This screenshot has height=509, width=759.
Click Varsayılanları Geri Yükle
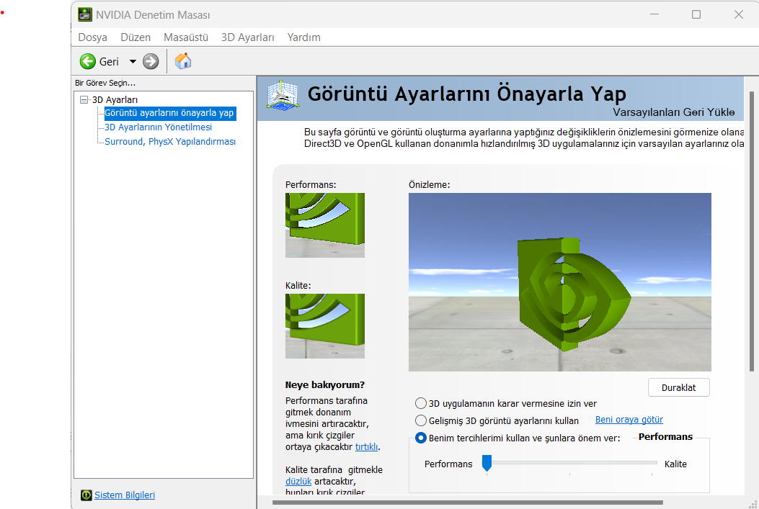(x=674, y=112)
